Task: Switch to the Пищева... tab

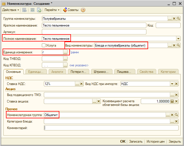Action: 125,72
